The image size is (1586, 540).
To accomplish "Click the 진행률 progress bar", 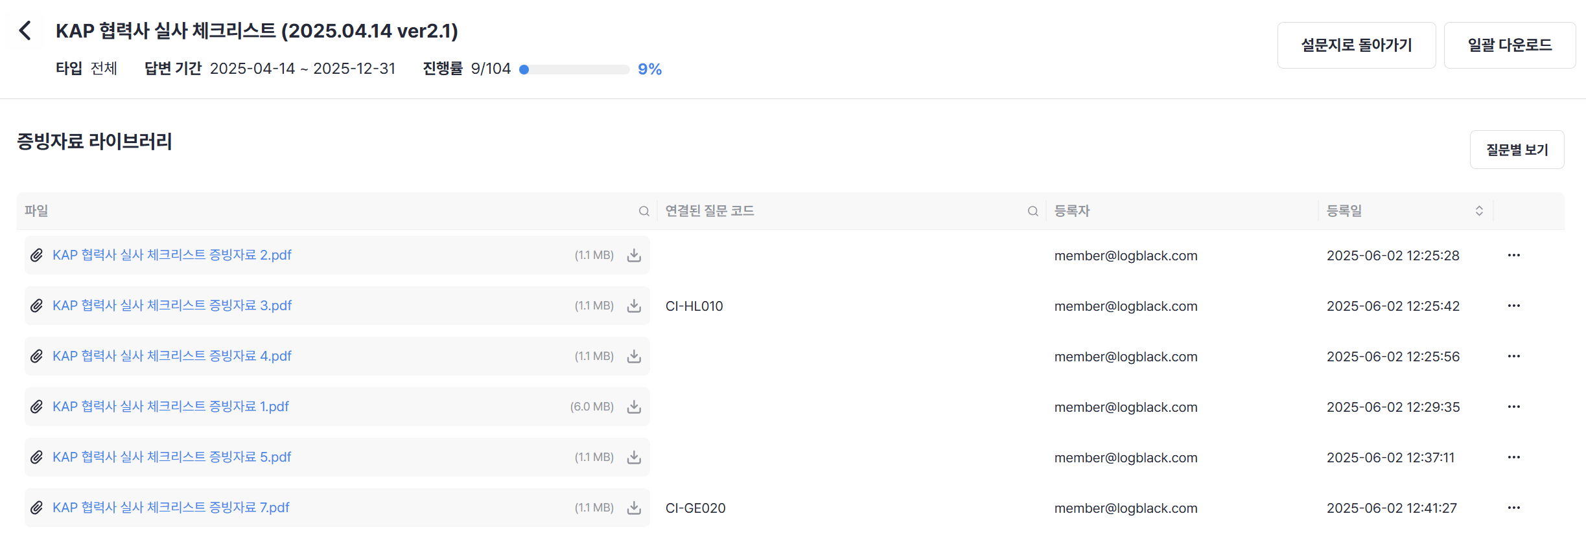I will point(575,69).
